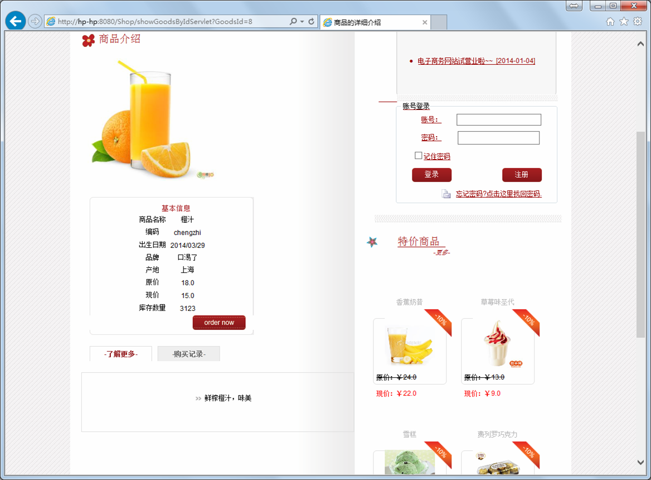This screenshot has width=651, height=480.
Task: Click the 3123 stock quantity value
Action: point(187,308)
